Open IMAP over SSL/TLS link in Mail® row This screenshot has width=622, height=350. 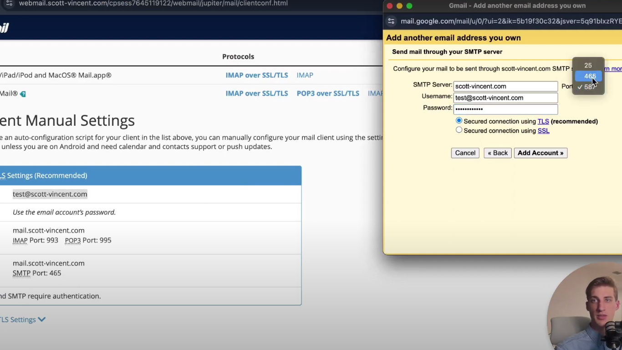click(x=257, y=93)
